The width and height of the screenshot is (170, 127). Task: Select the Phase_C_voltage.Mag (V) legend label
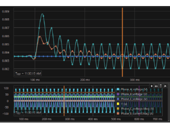point(137,109)
